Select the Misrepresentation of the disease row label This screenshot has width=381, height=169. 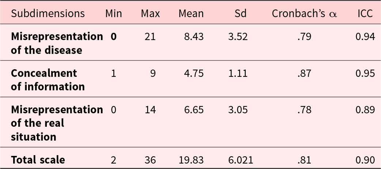[57, 43]
